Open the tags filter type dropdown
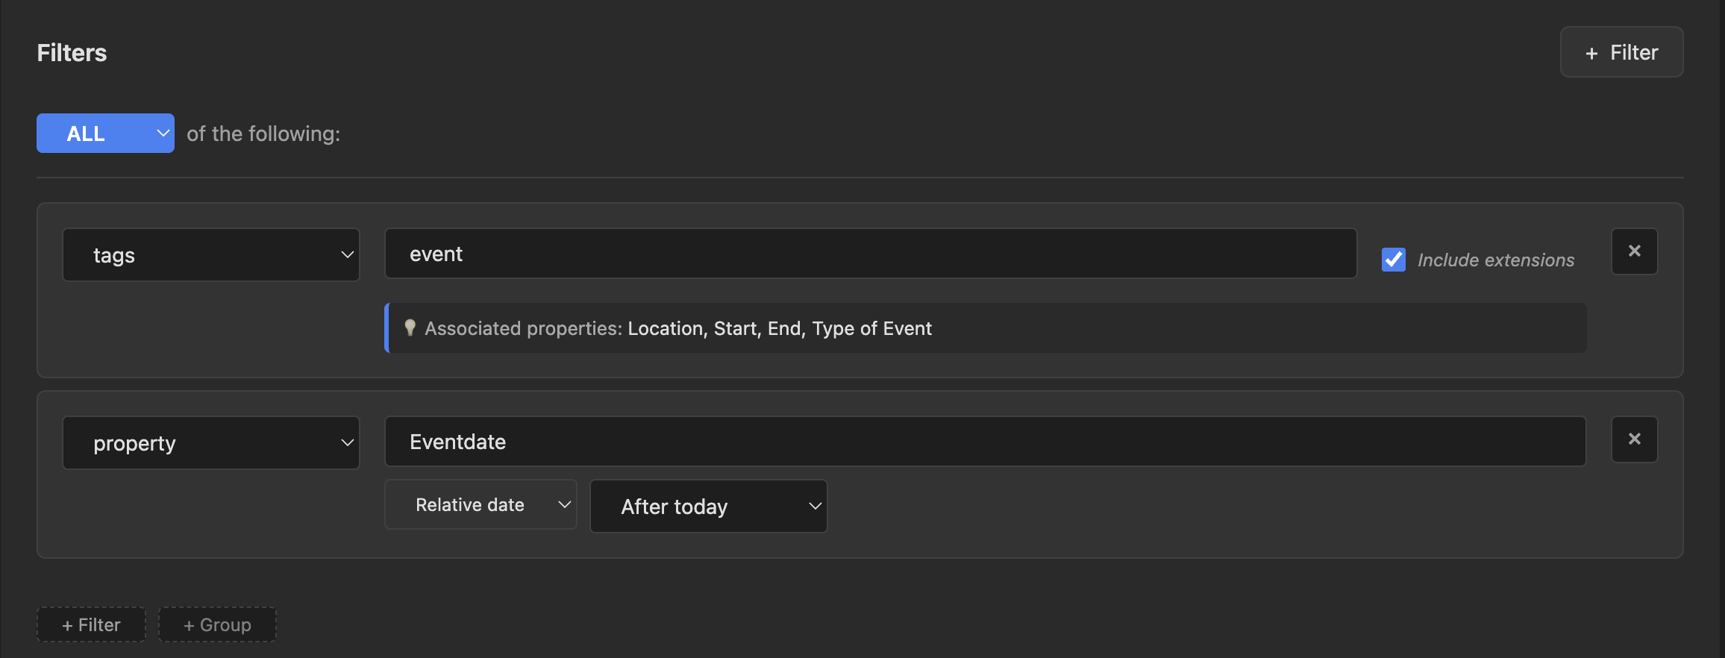Screen dimensions: 1725x658 pos(211,255)
